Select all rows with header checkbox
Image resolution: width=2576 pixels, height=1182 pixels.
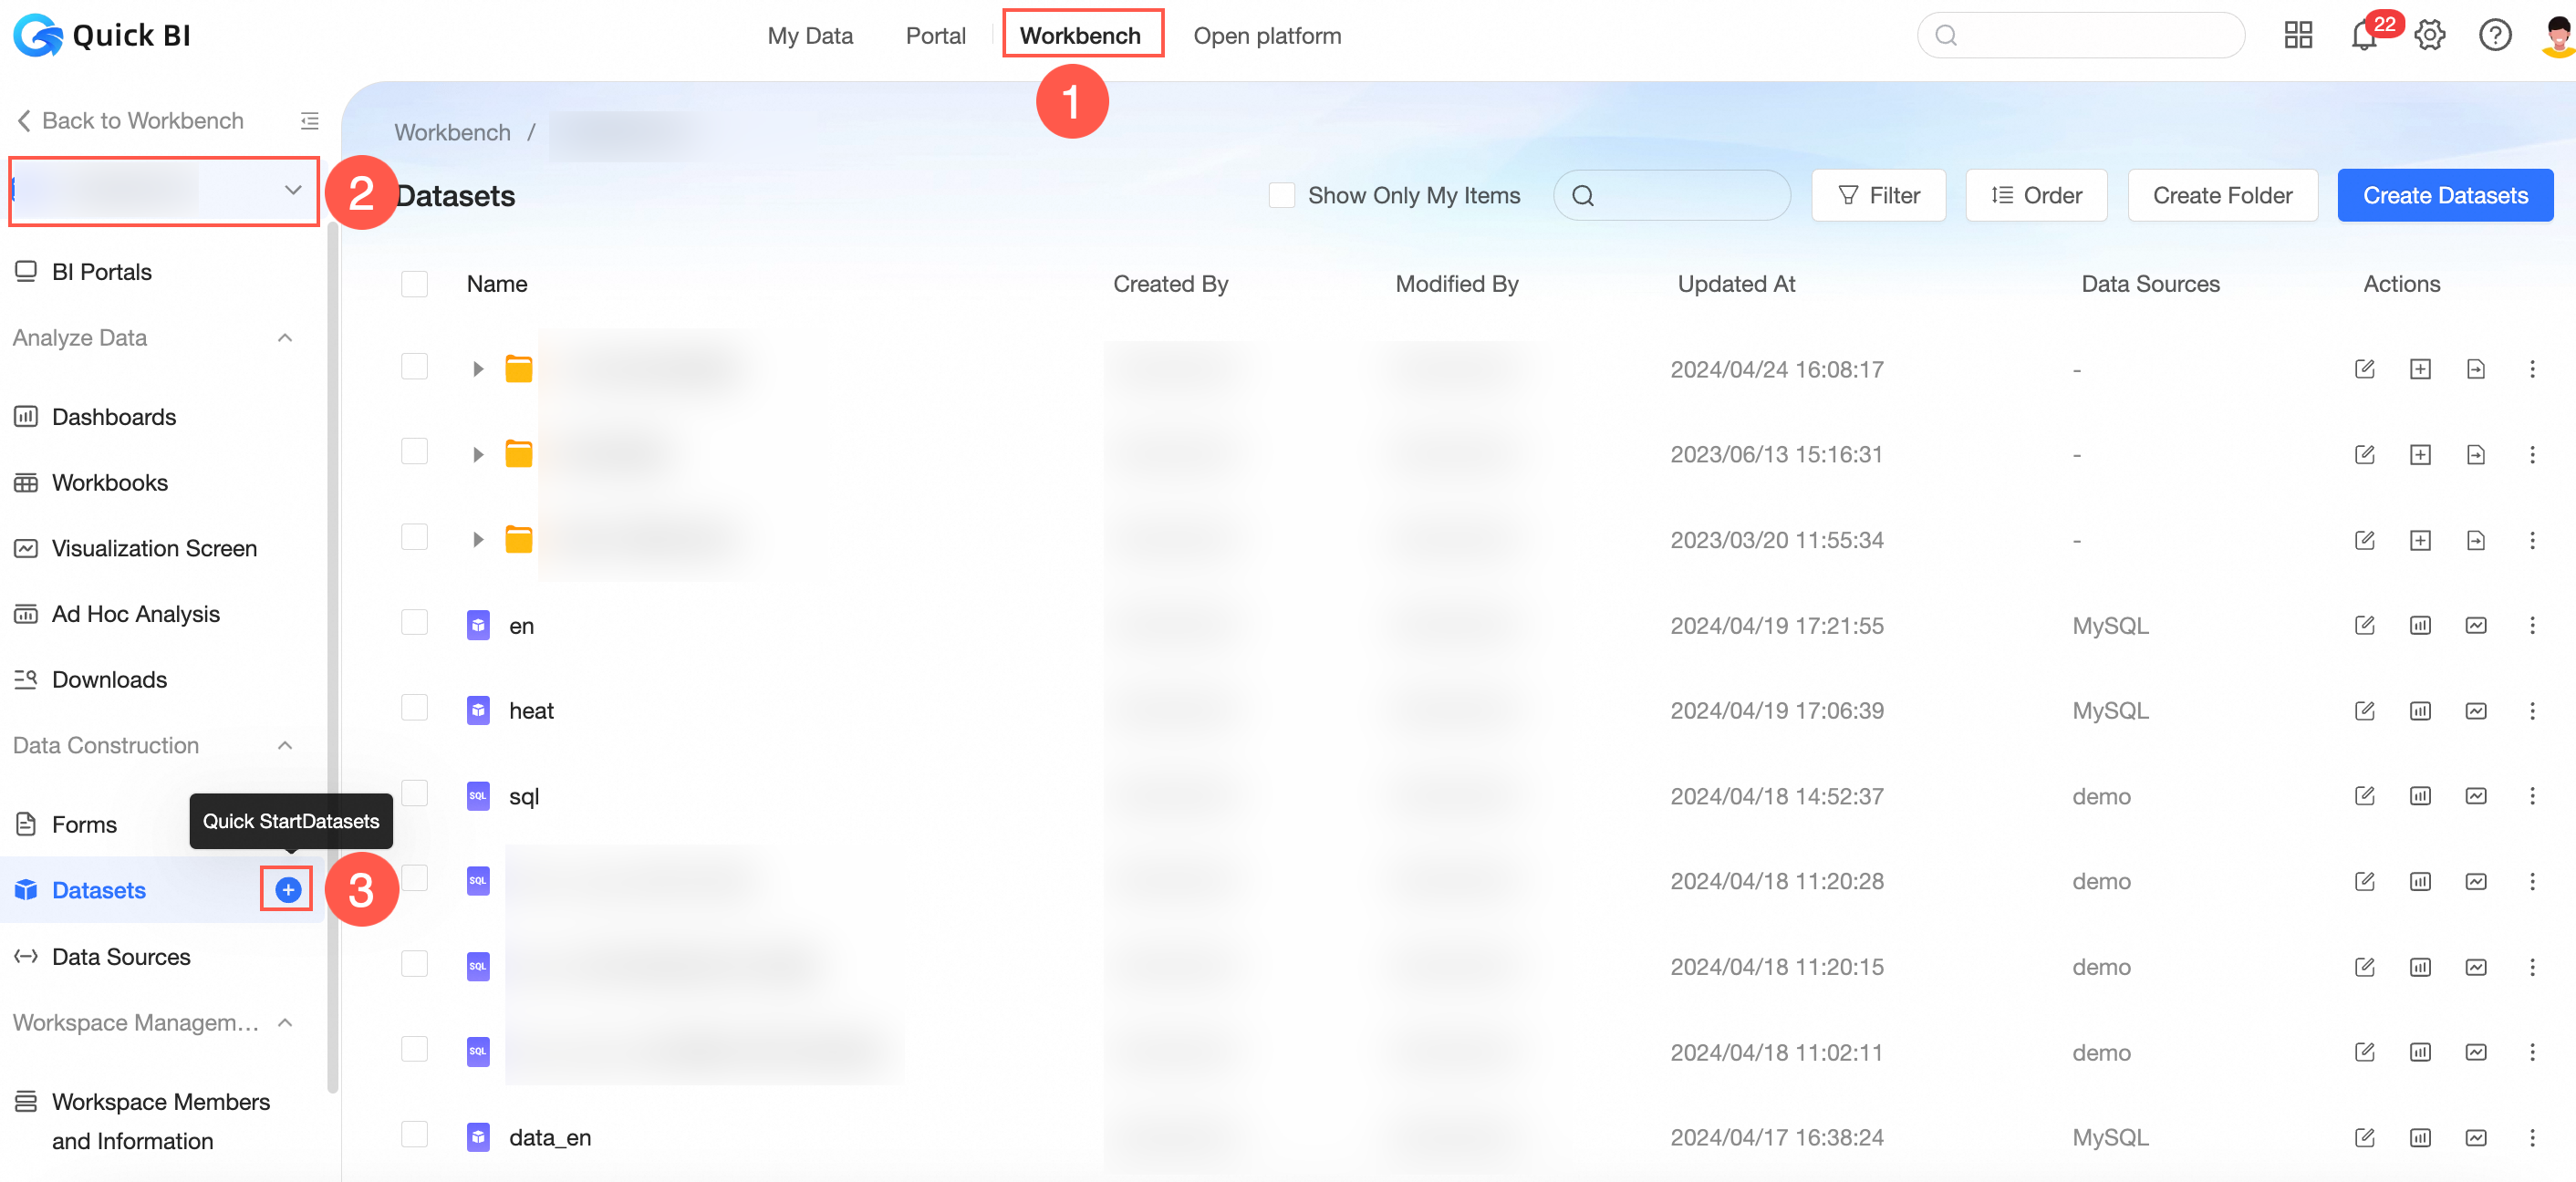point(414,284)
